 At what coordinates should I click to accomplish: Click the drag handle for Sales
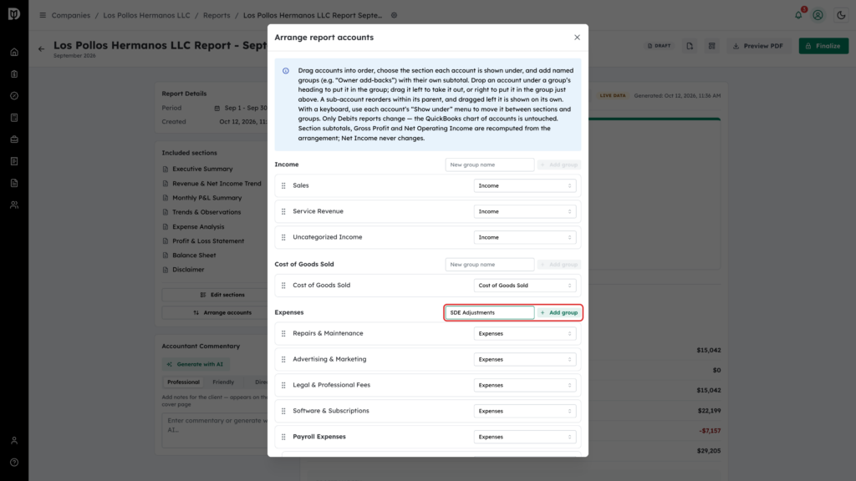tap(283, 185)
